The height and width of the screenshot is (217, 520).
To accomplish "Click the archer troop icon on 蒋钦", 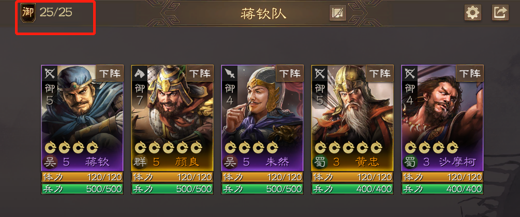I will point(50,73).
